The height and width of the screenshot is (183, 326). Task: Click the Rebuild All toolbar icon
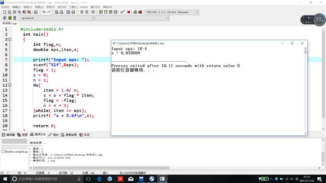(x=115, y=12)
